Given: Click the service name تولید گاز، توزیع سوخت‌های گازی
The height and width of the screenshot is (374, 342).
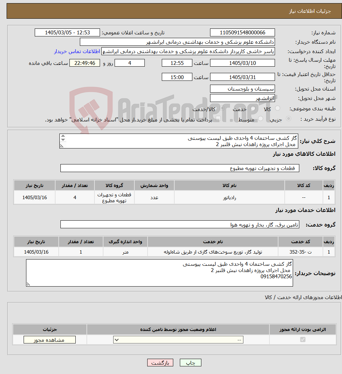Looking at the screenshot, I should 212,252.
